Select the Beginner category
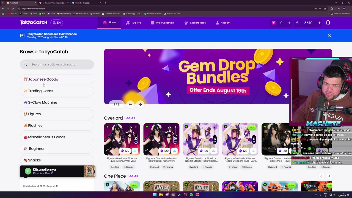This screenshot has width=352, height=198. 57,148
